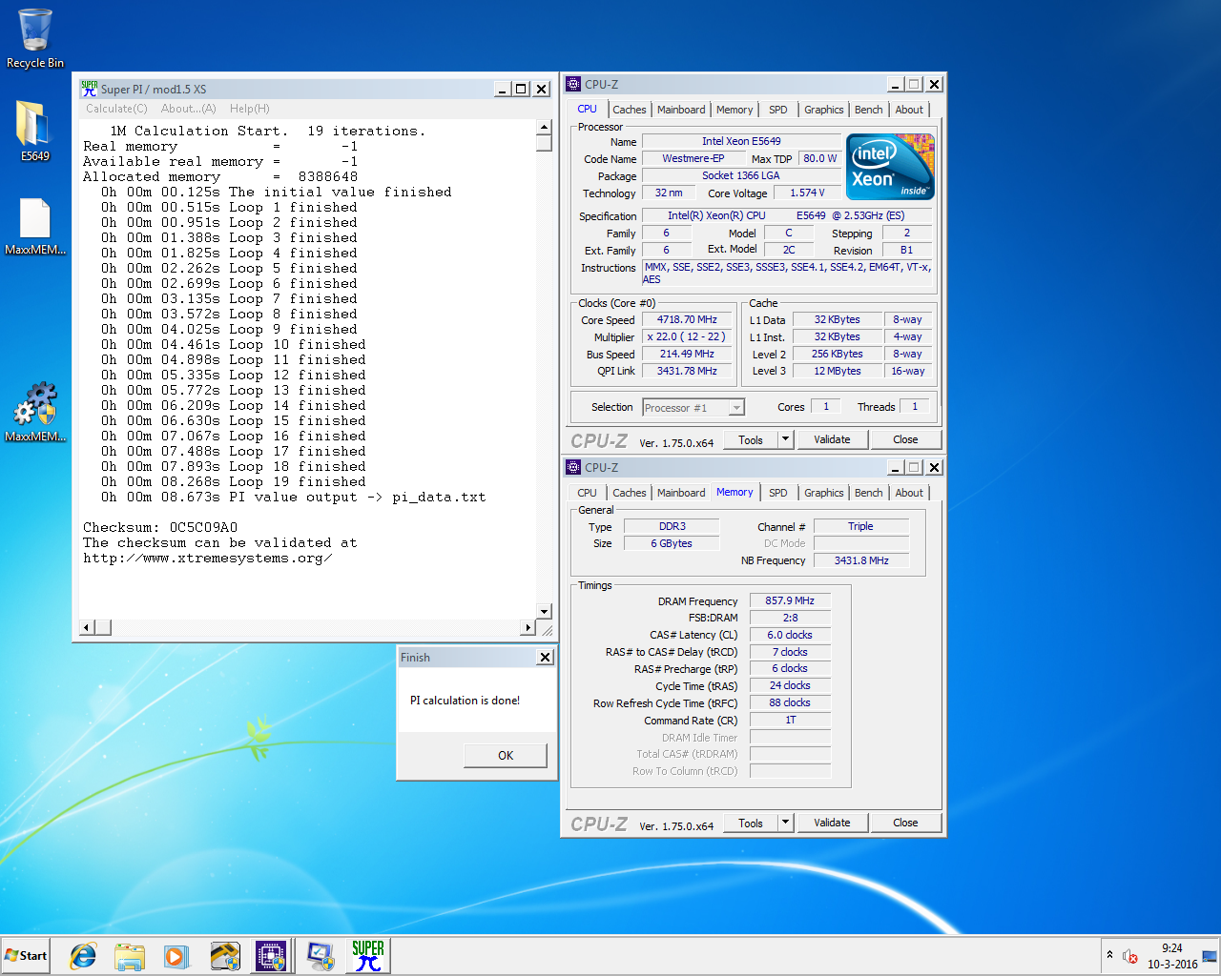
Task: Switch to About tab in top CPU-Z
Action: [x=909, y=110]
